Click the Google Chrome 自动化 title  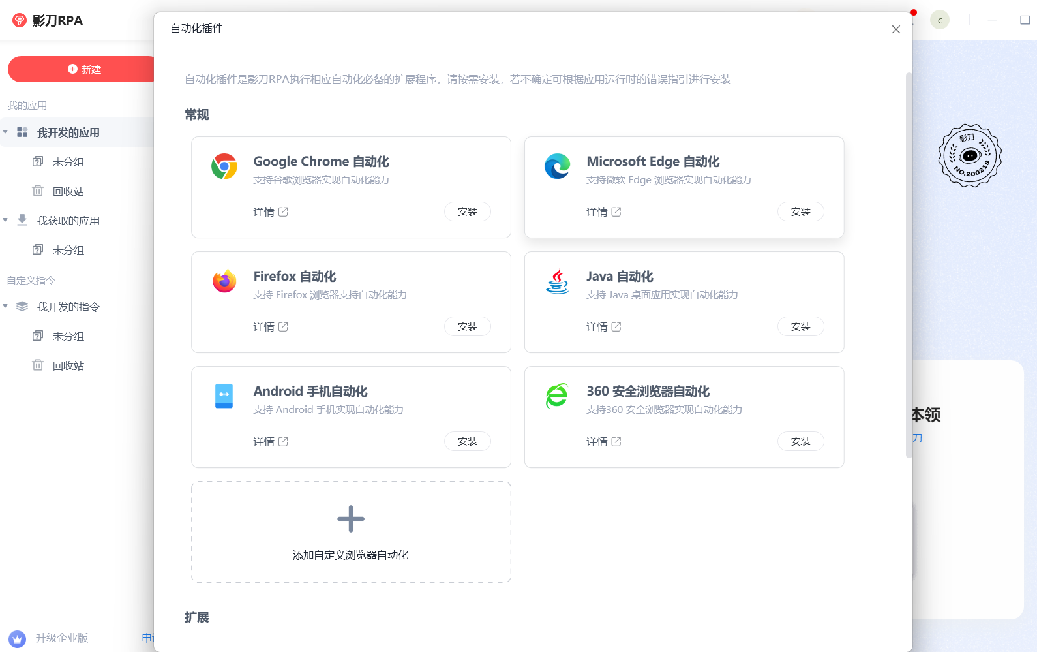[321, 161]
